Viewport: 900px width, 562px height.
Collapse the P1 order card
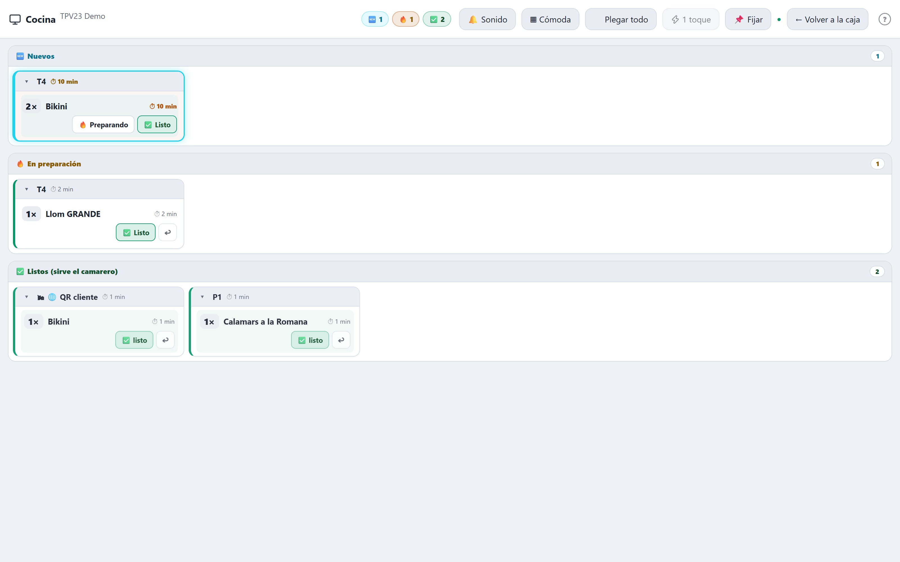(202, 297)
